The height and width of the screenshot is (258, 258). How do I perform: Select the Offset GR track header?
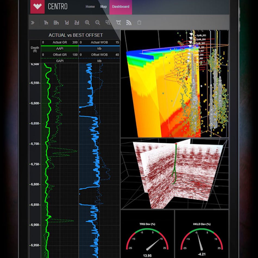tap(60, 55)
